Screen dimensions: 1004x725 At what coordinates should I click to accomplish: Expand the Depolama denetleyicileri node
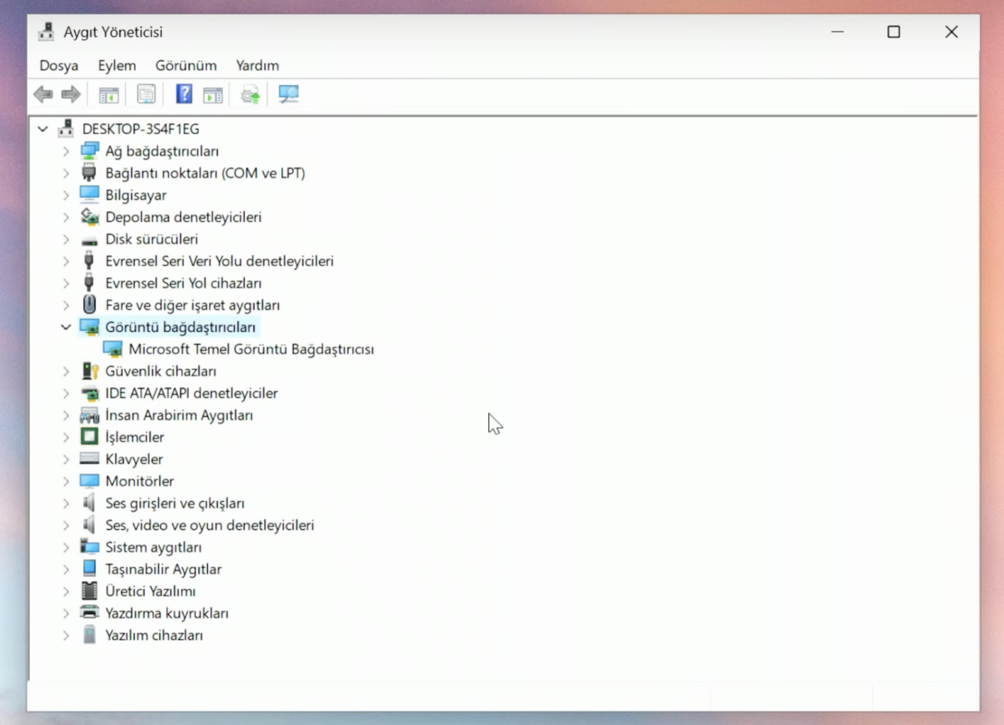point(66,217)
